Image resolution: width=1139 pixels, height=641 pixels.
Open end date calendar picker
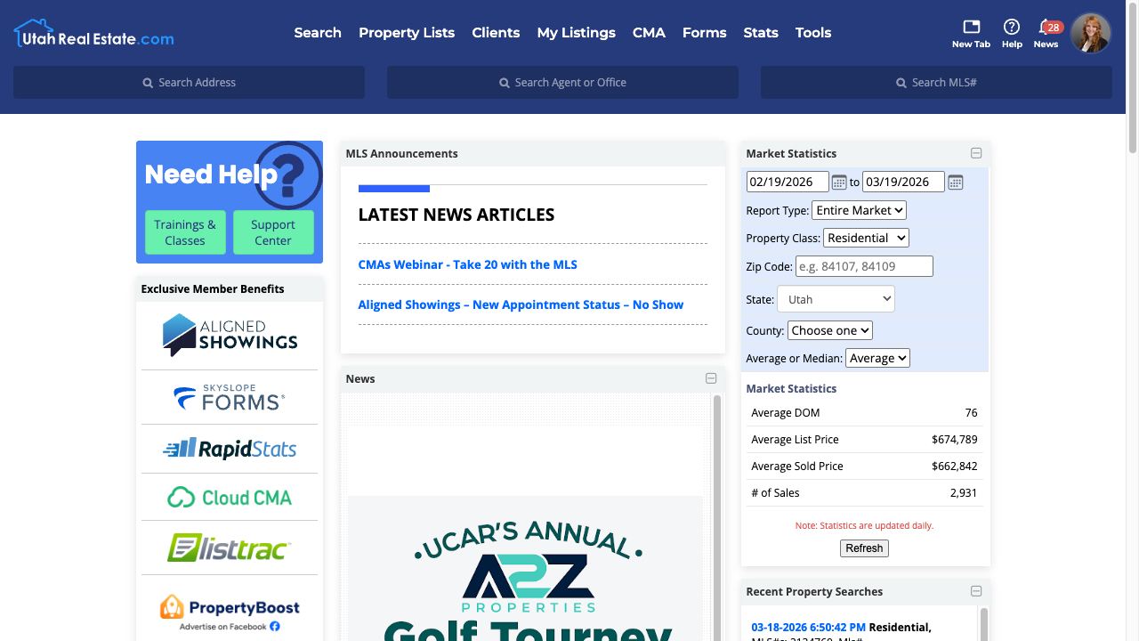pos(955,183)
